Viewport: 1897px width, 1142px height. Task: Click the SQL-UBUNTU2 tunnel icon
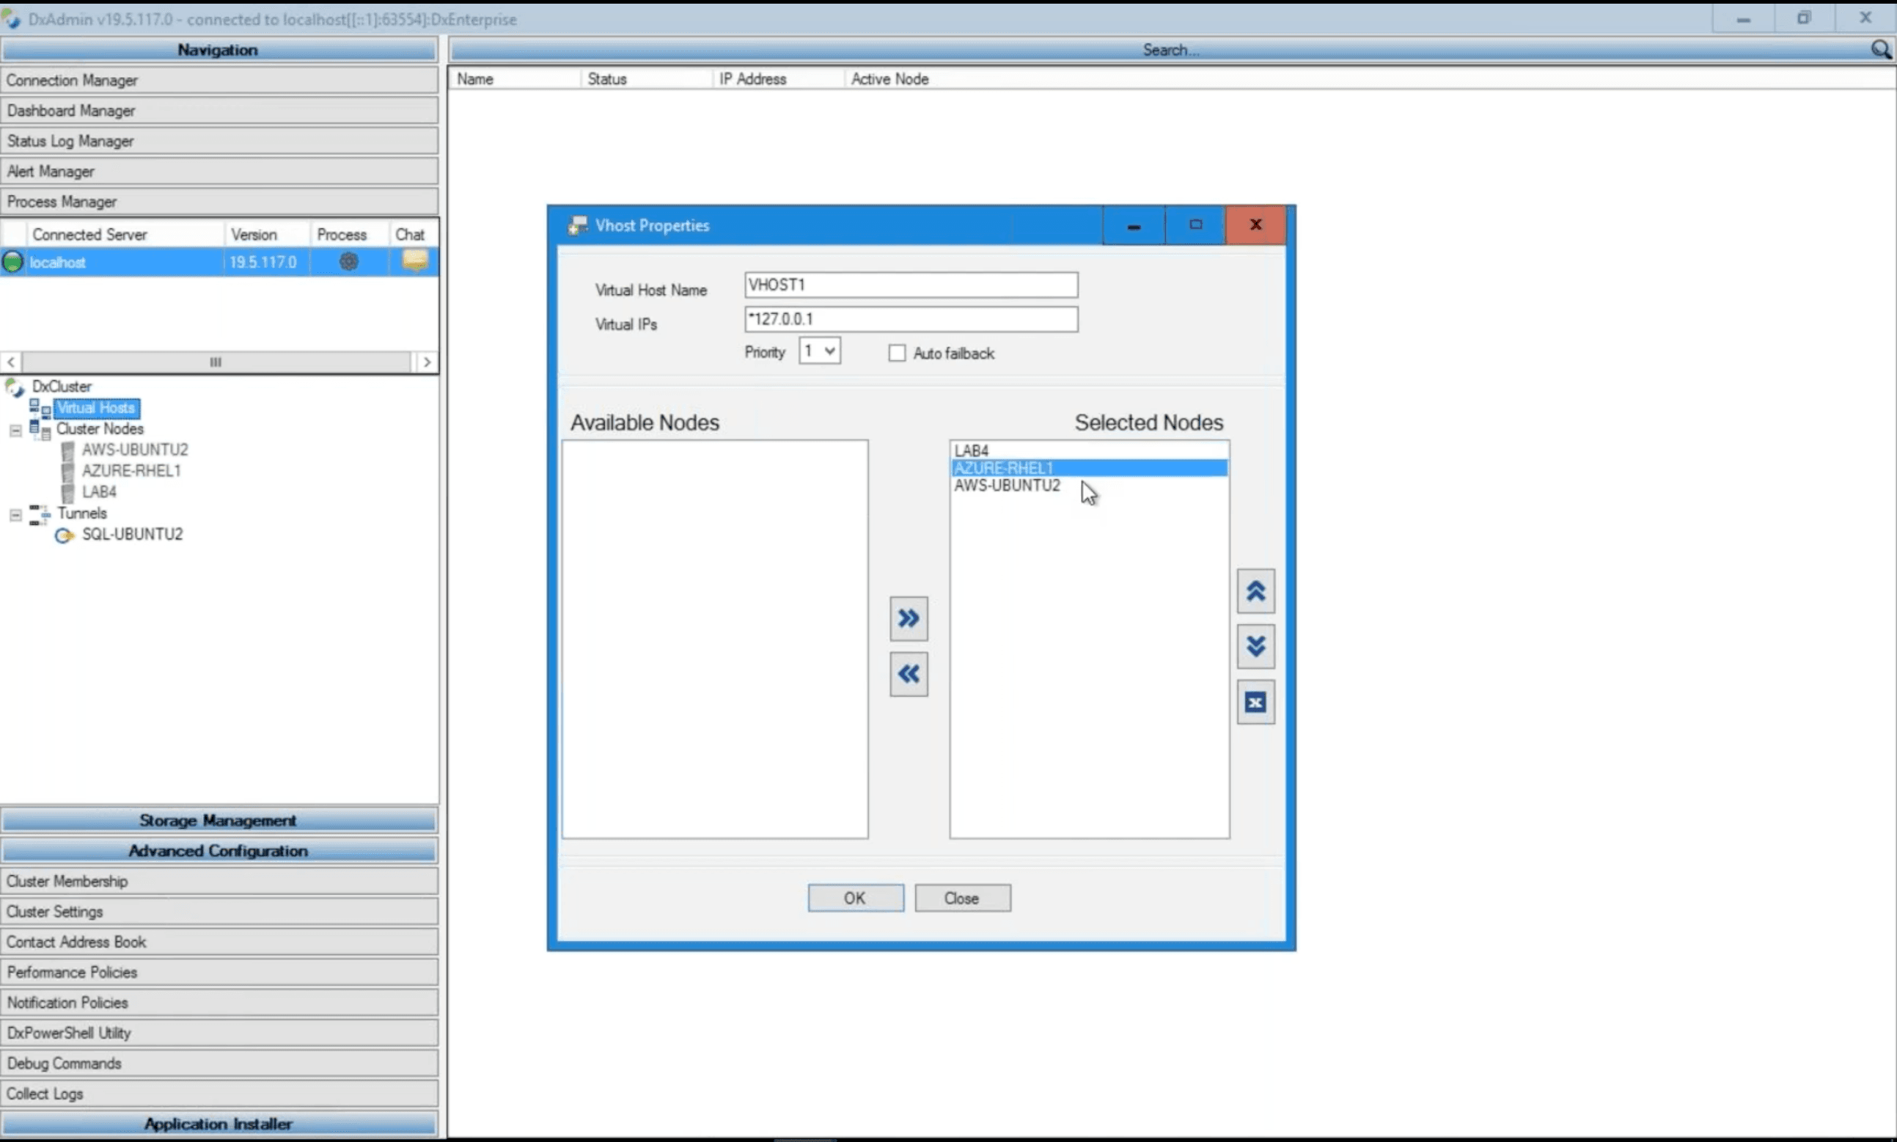pos(64,535)
